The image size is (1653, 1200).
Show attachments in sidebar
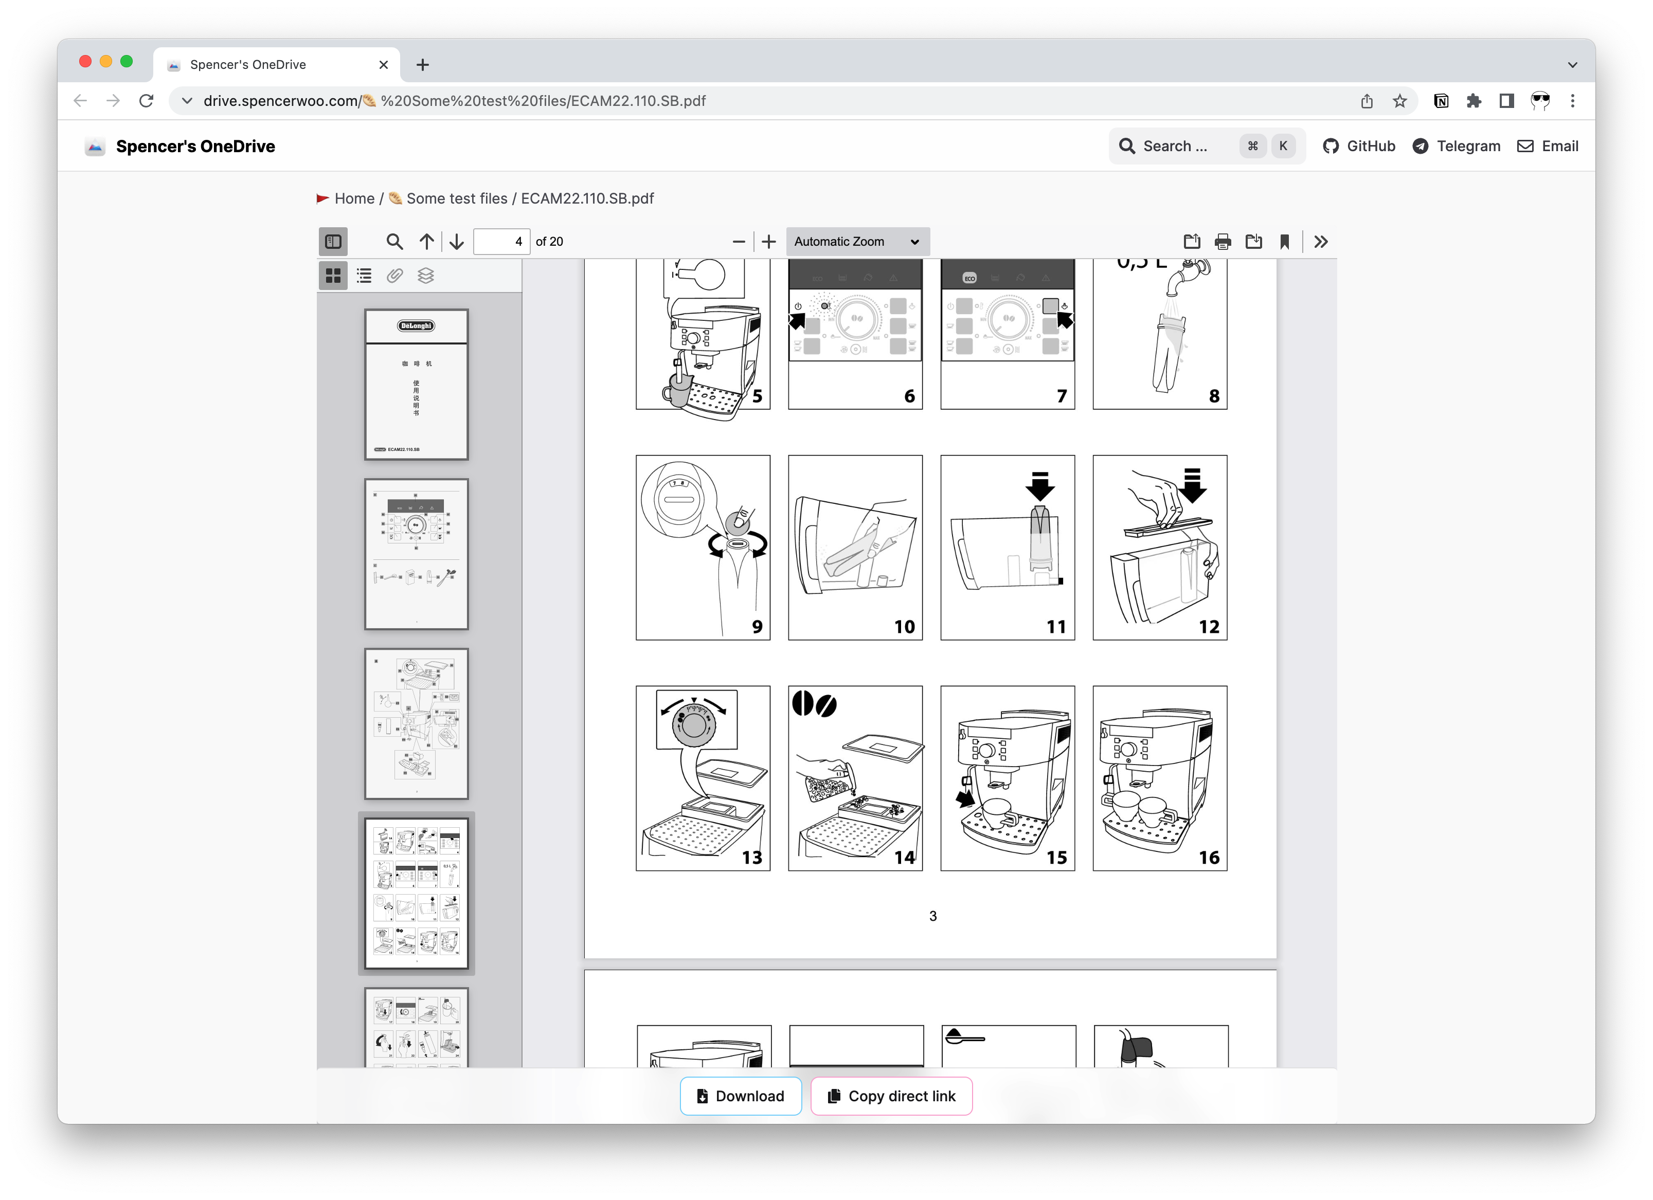[394, 276]
